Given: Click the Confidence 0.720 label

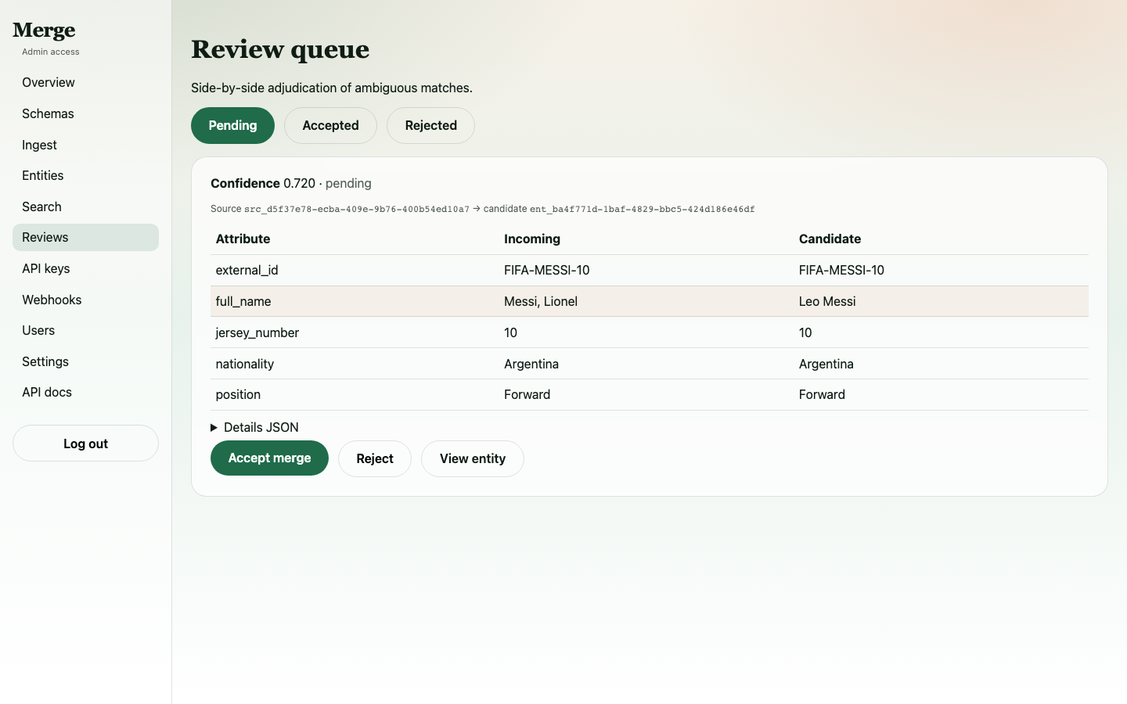Looking at the screenshot, I should pyautogui.click(x=263, y=183).
